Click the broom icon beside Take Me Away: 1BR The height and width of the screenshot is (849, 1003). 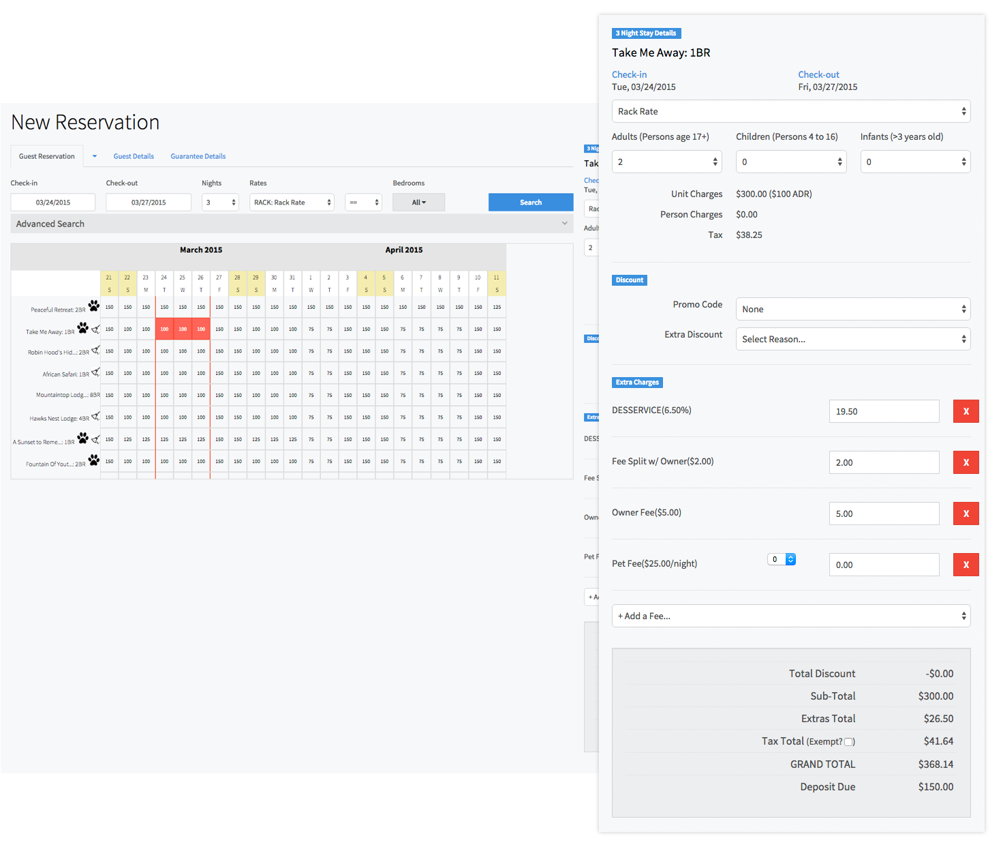pyautogui.click(x=95, y=329)
